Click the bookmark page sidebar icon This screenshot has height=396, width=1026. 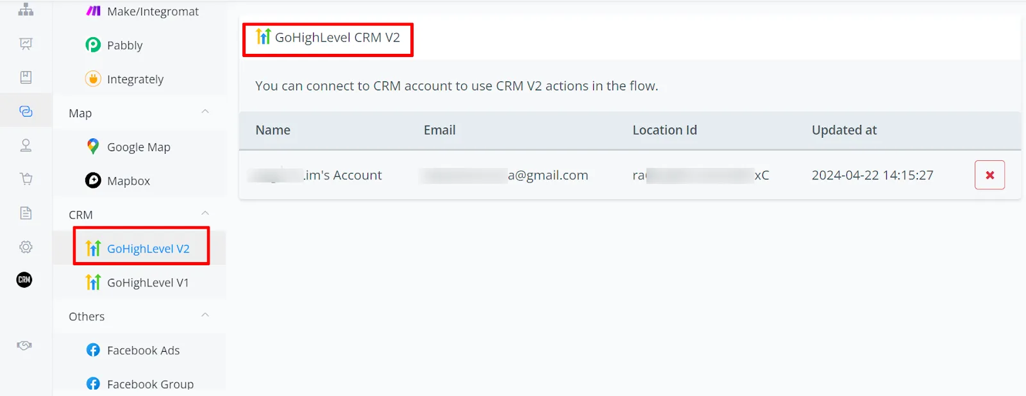(26, 78)
